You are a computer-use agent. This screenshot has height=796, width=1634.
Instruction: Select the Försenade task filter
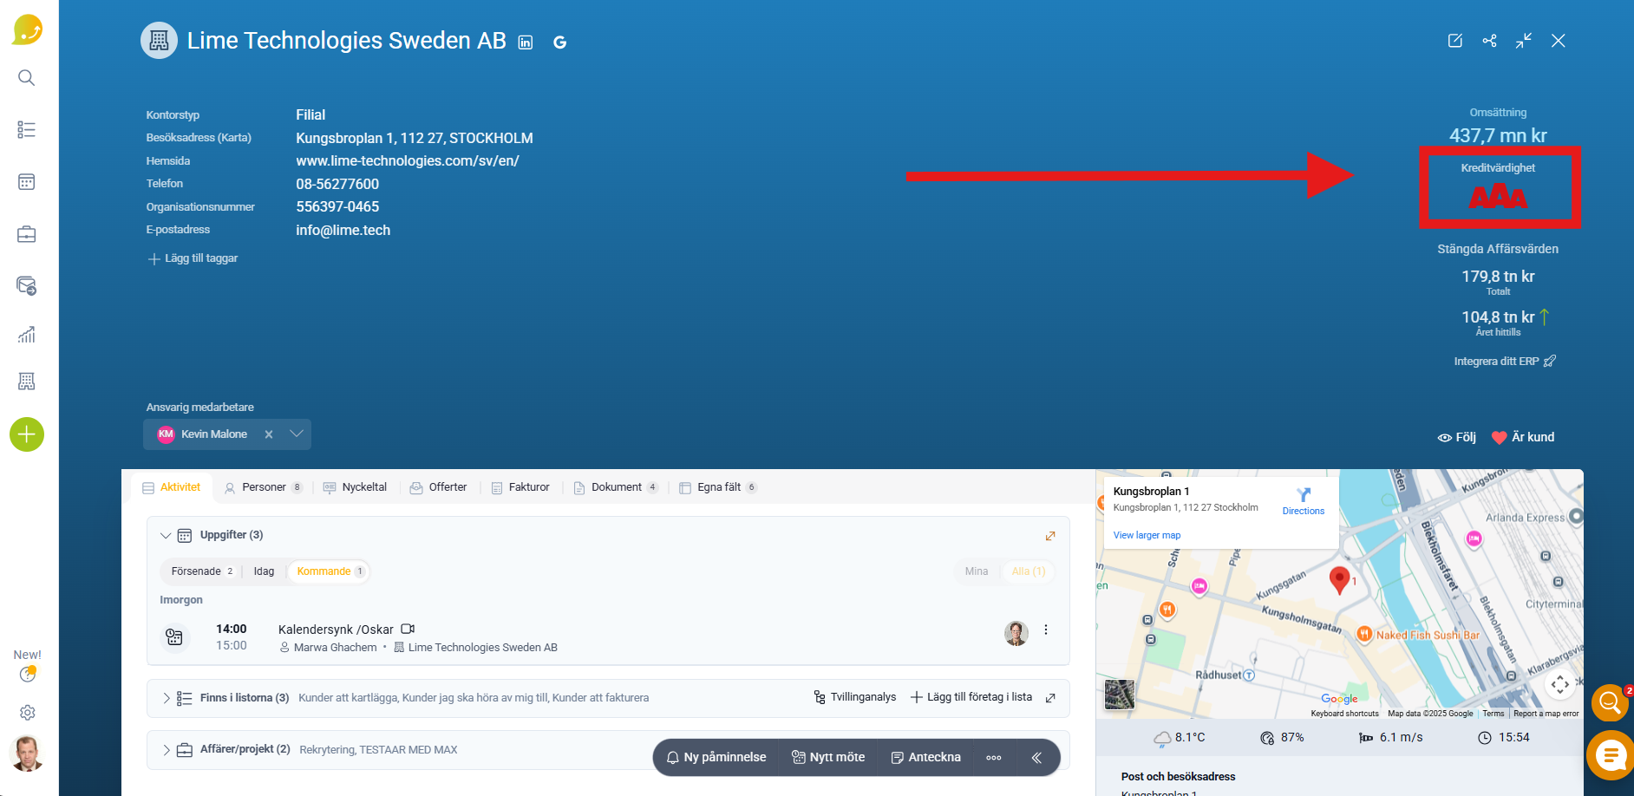coord(202,571)
